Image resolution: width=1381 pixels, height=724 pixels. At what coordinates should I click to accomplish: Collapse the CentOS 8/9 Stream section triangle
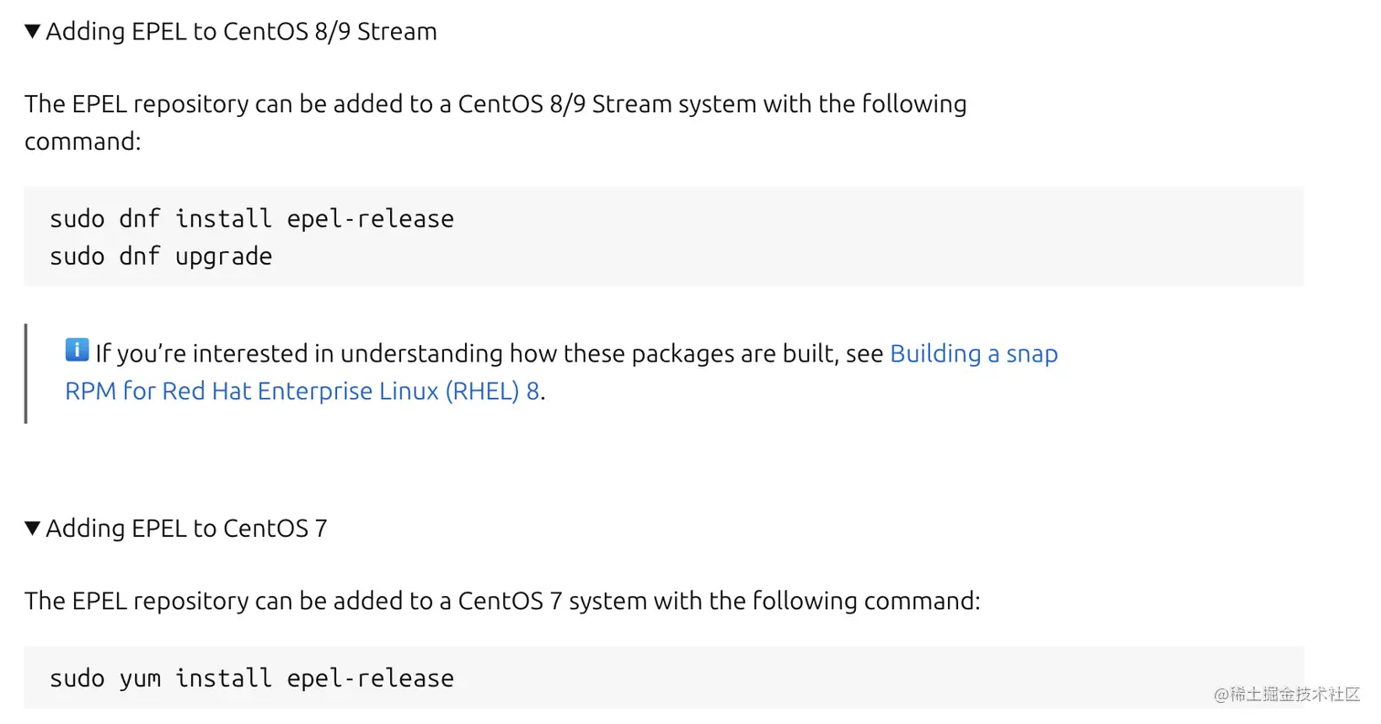click(33, 32)
